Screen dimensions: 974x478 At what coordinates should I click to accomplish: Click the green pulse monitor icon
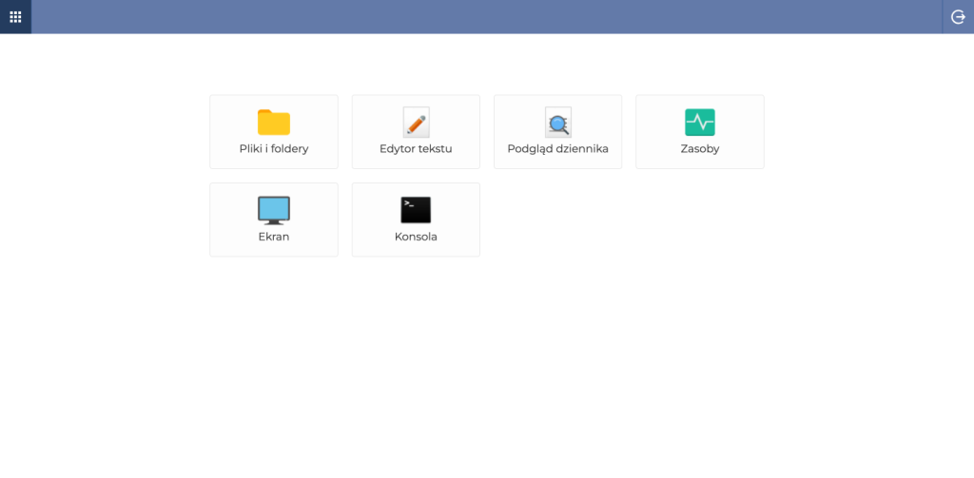click(700, 123)
